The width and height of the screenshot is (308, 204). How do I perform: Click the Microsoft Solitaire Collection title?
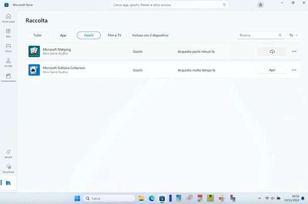(64, 68)
